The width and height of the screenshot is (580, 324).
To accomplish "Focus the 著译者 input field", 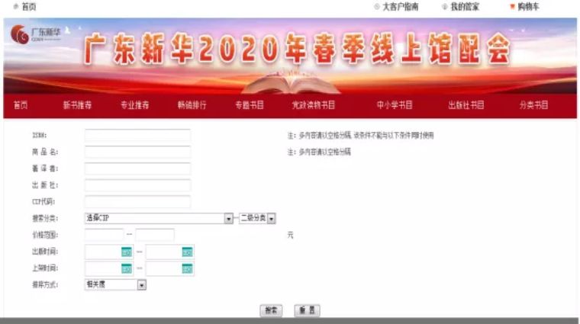I will point(137,168).
